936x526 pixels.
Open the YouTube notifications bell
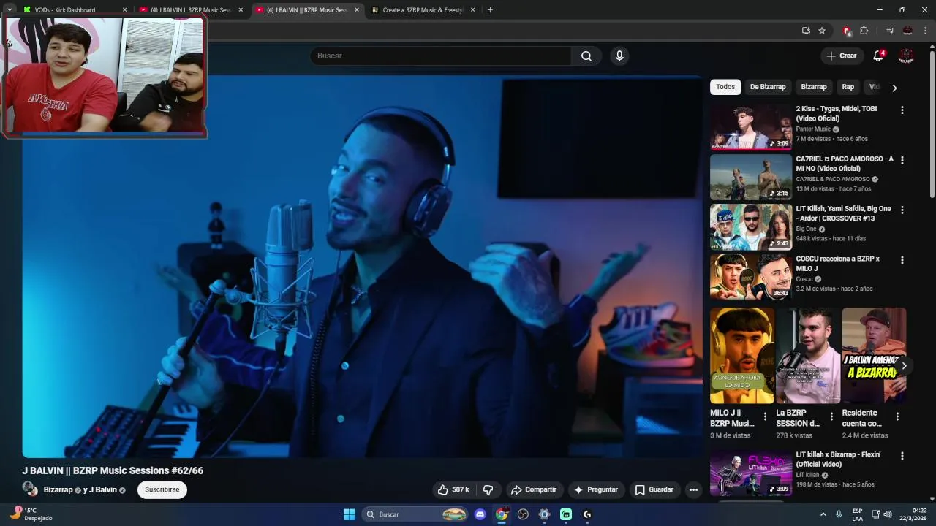point(879,56)
